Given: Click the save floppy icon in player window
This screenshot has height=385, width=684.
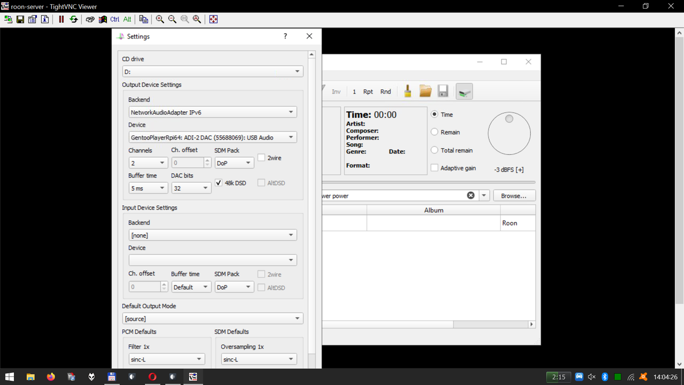Looking at the screenshot, I should [x=443, y=91].
